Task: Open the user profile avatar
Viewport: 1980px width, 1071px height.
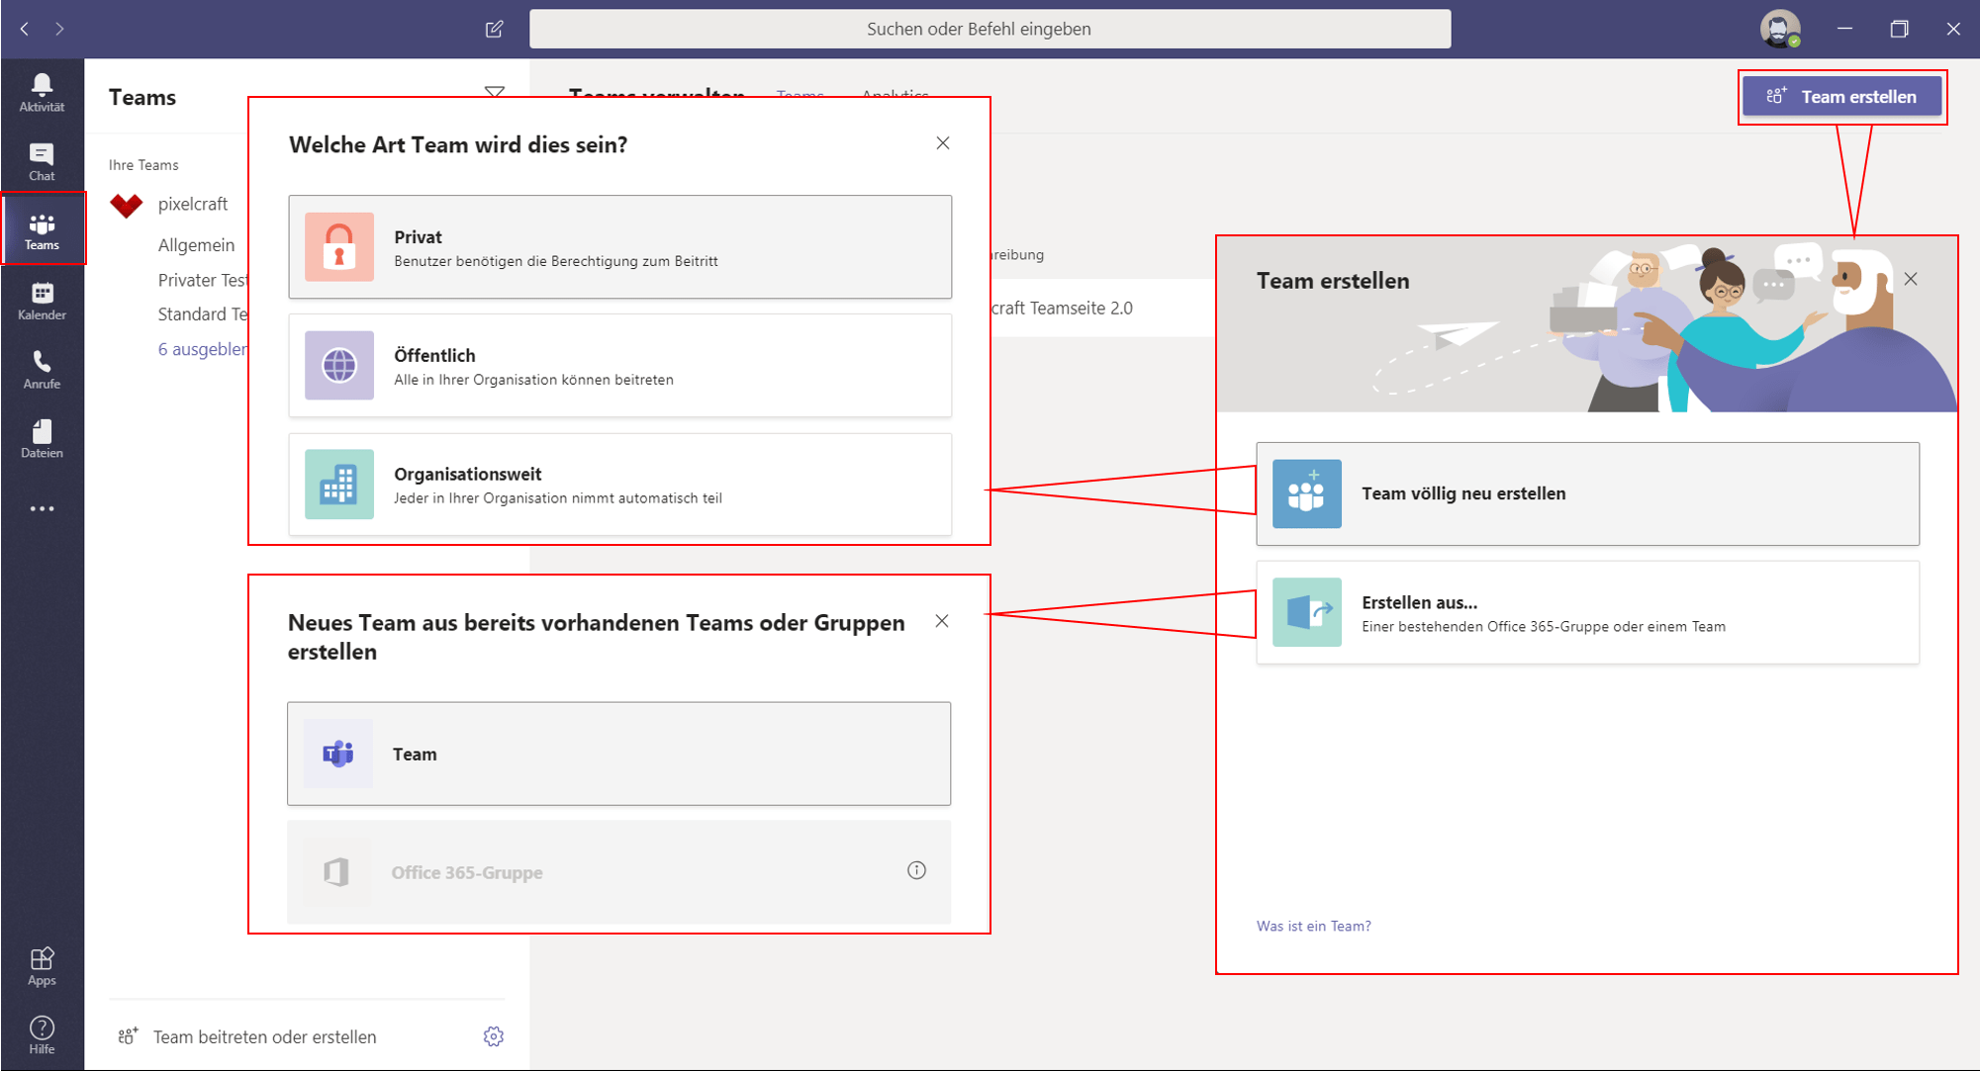Action: 1779,29
